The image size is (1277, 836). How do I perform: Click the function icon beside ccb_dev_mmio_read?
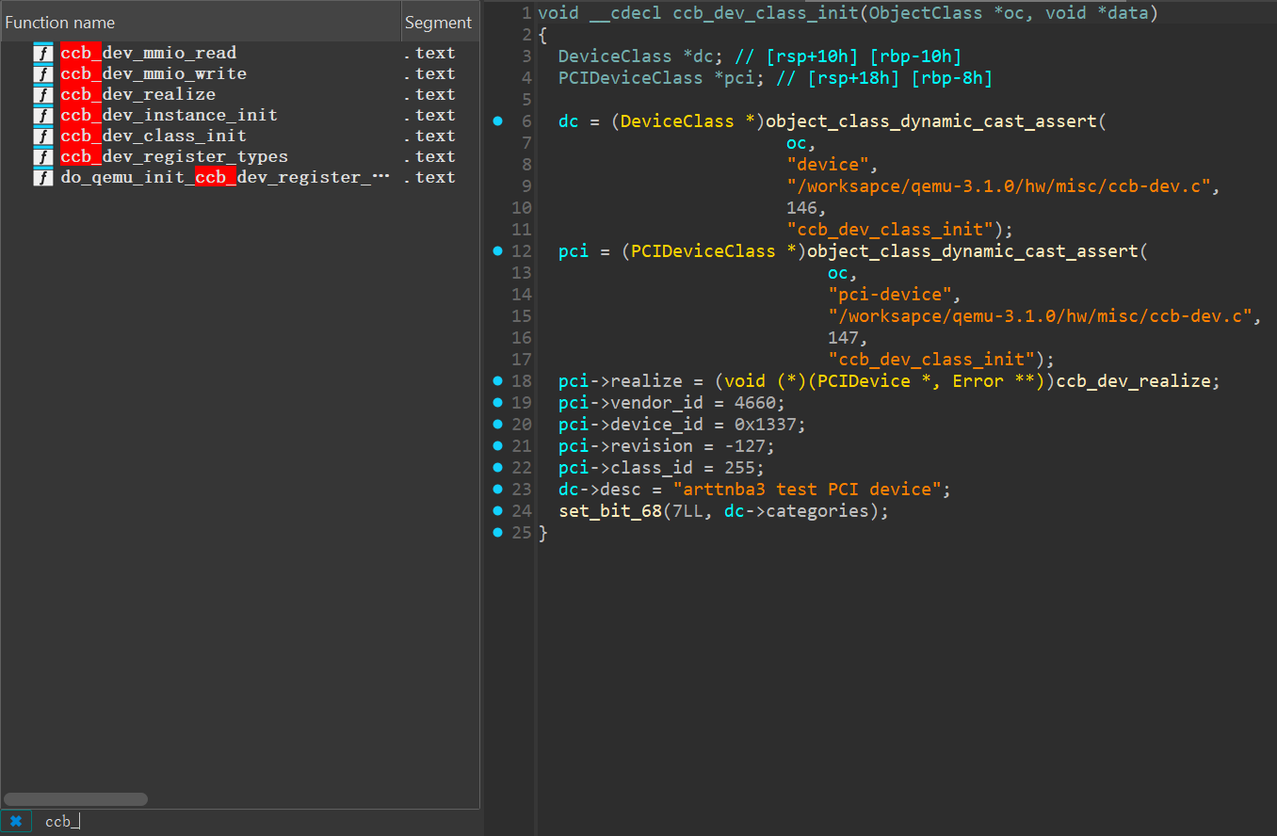pos(43,54)
